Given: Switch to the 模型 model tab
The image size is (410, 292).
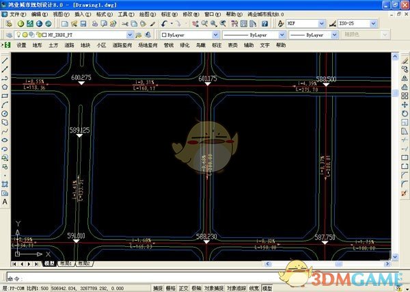Looking at the screenshot, I should tap(49, 263).
